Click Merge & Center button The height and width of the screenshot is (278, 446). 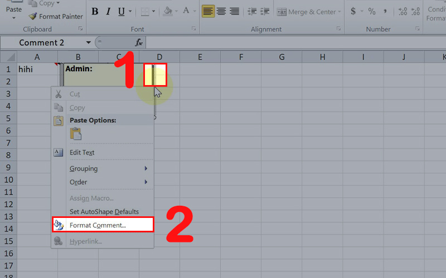tap(306, 12)
